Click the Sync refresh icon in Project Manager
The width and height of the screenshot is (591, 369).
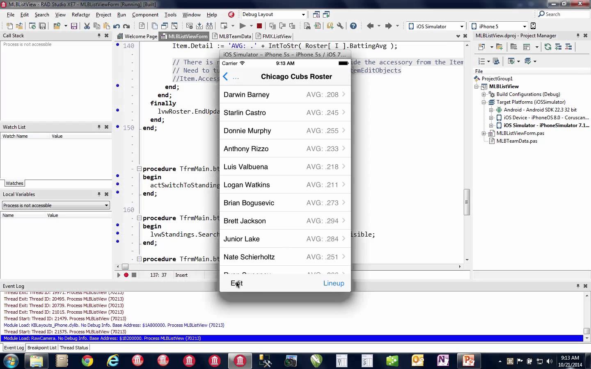[x=547, y=47]
